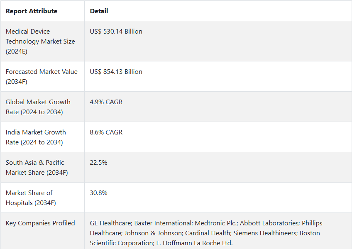This screenshot has height=249, width=352.
Task: Click the US$ 854.13 Billion value
Action: click(x=116, y=72)
